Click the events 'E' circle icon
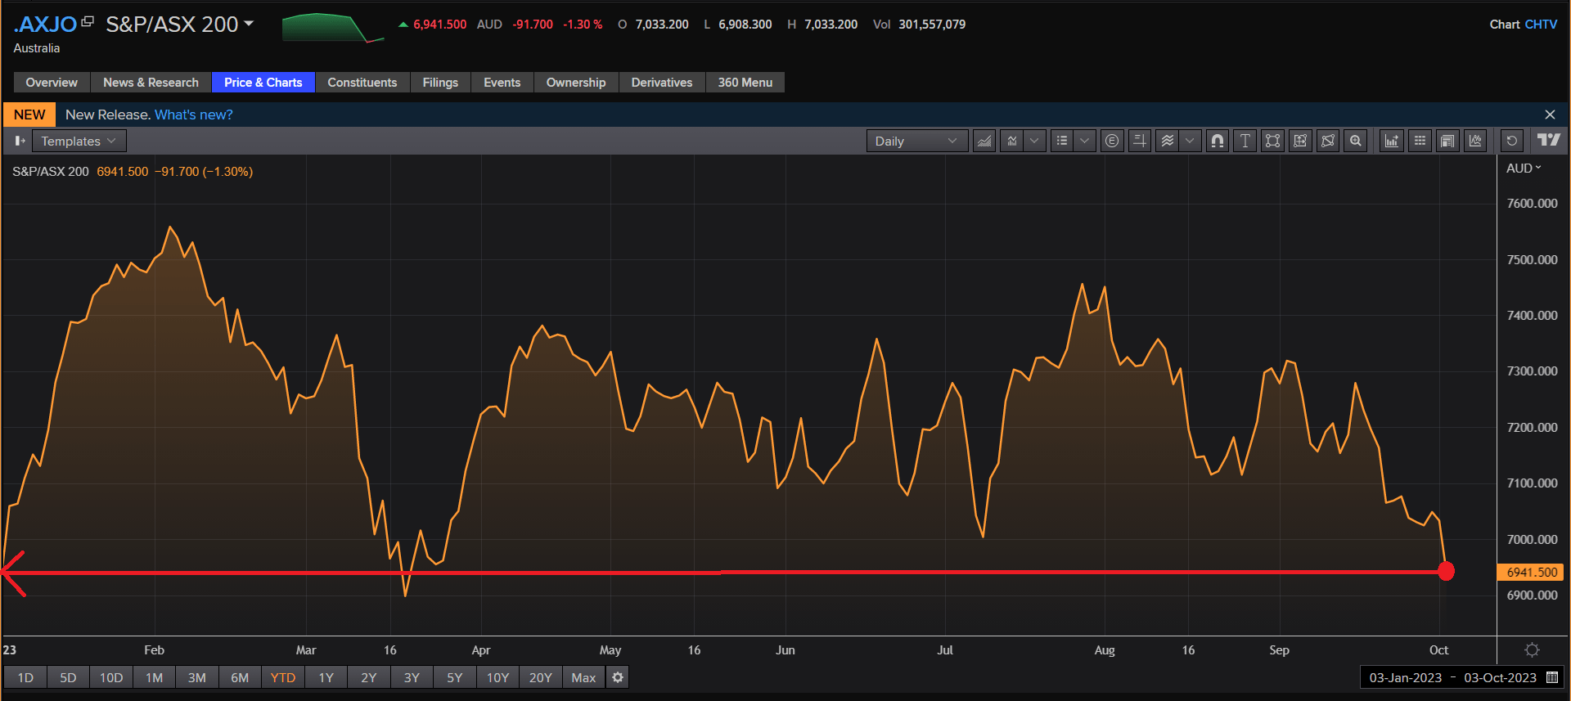Viewport: 1571px width, 701px height. (x=1111, y=141)
